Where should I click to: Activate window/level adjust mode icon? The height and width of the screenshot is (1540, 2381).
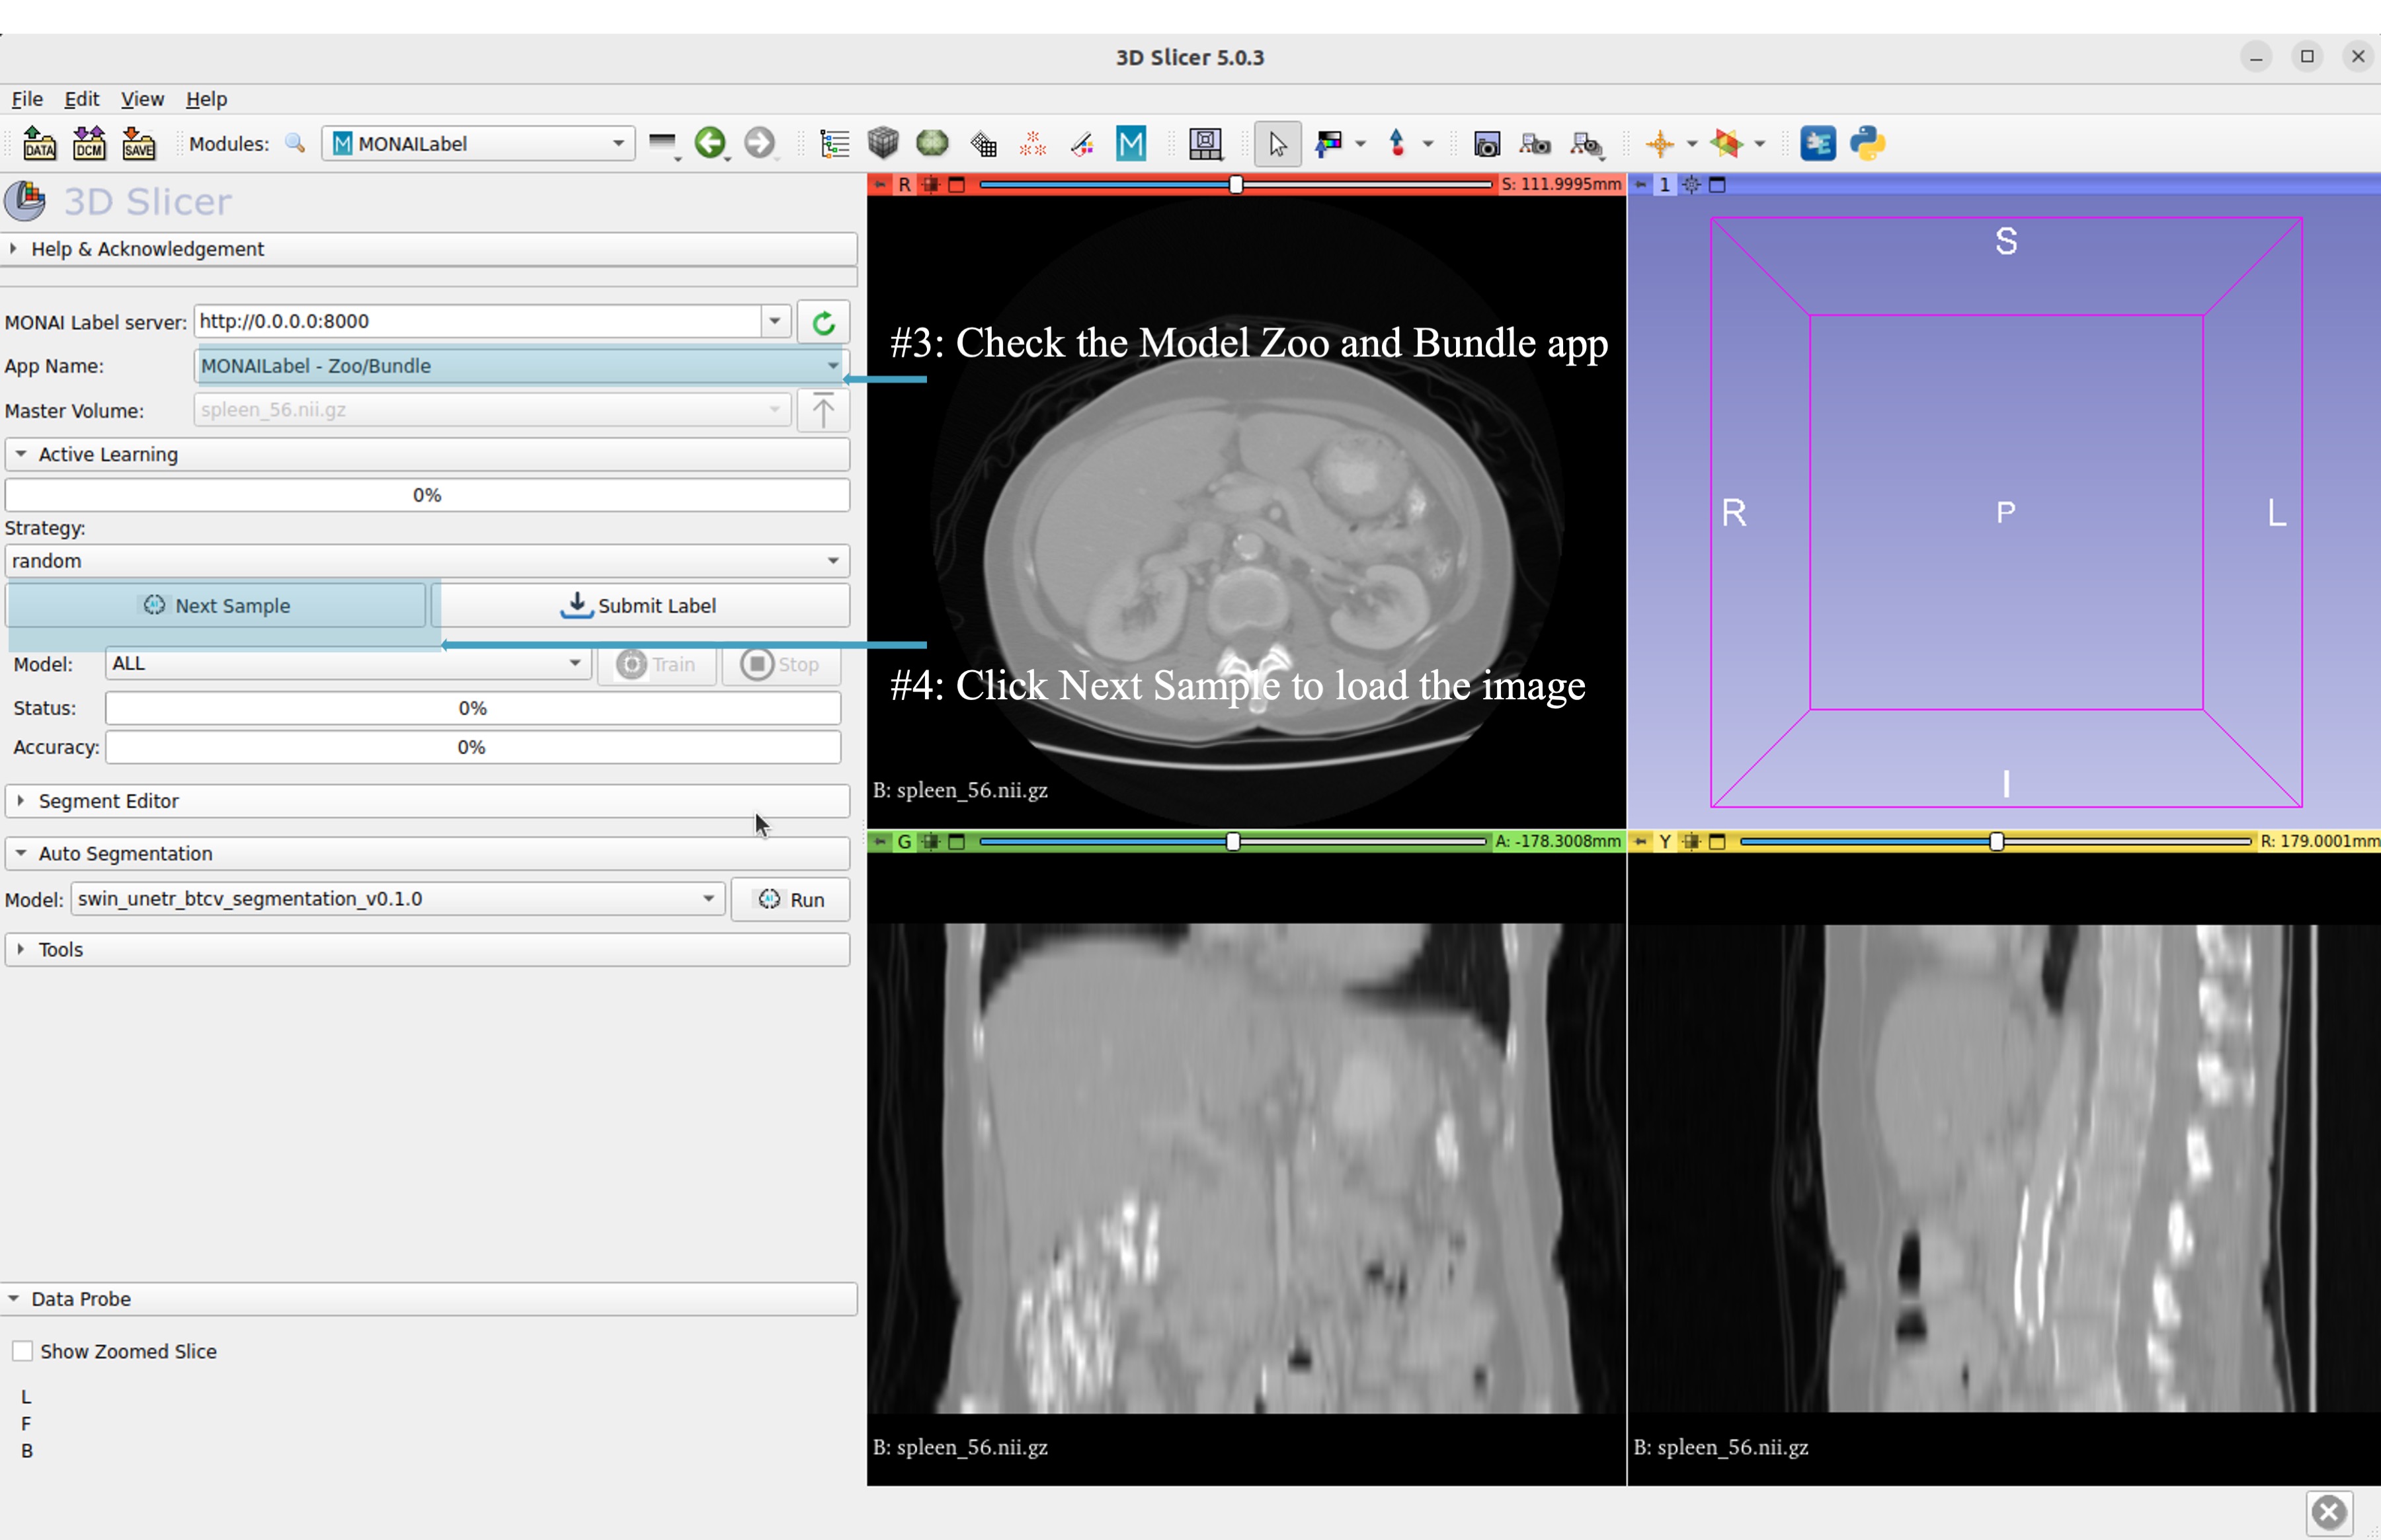(1330, 143)
